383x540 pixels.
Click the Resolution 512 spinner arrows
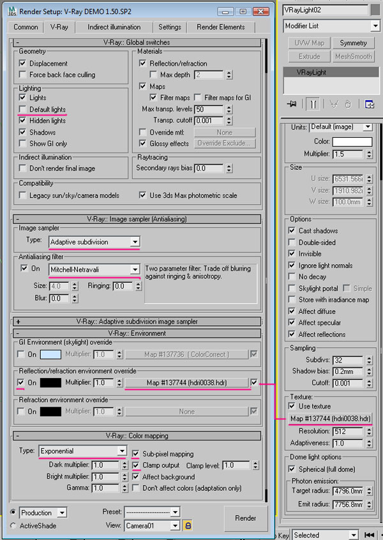(369, 431)
